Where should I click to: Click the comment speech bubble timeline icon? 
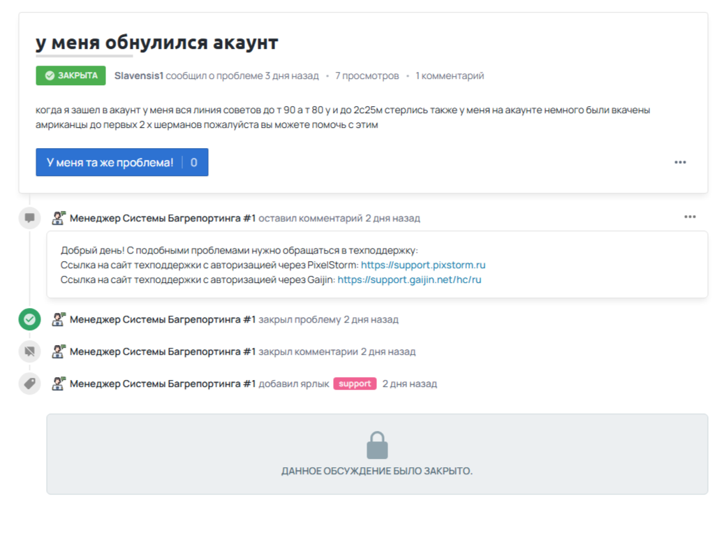pos(29,218)
